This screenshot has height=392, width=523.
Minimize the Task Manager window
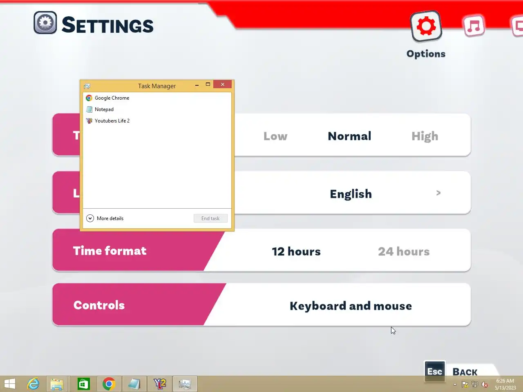click(197, 85)
